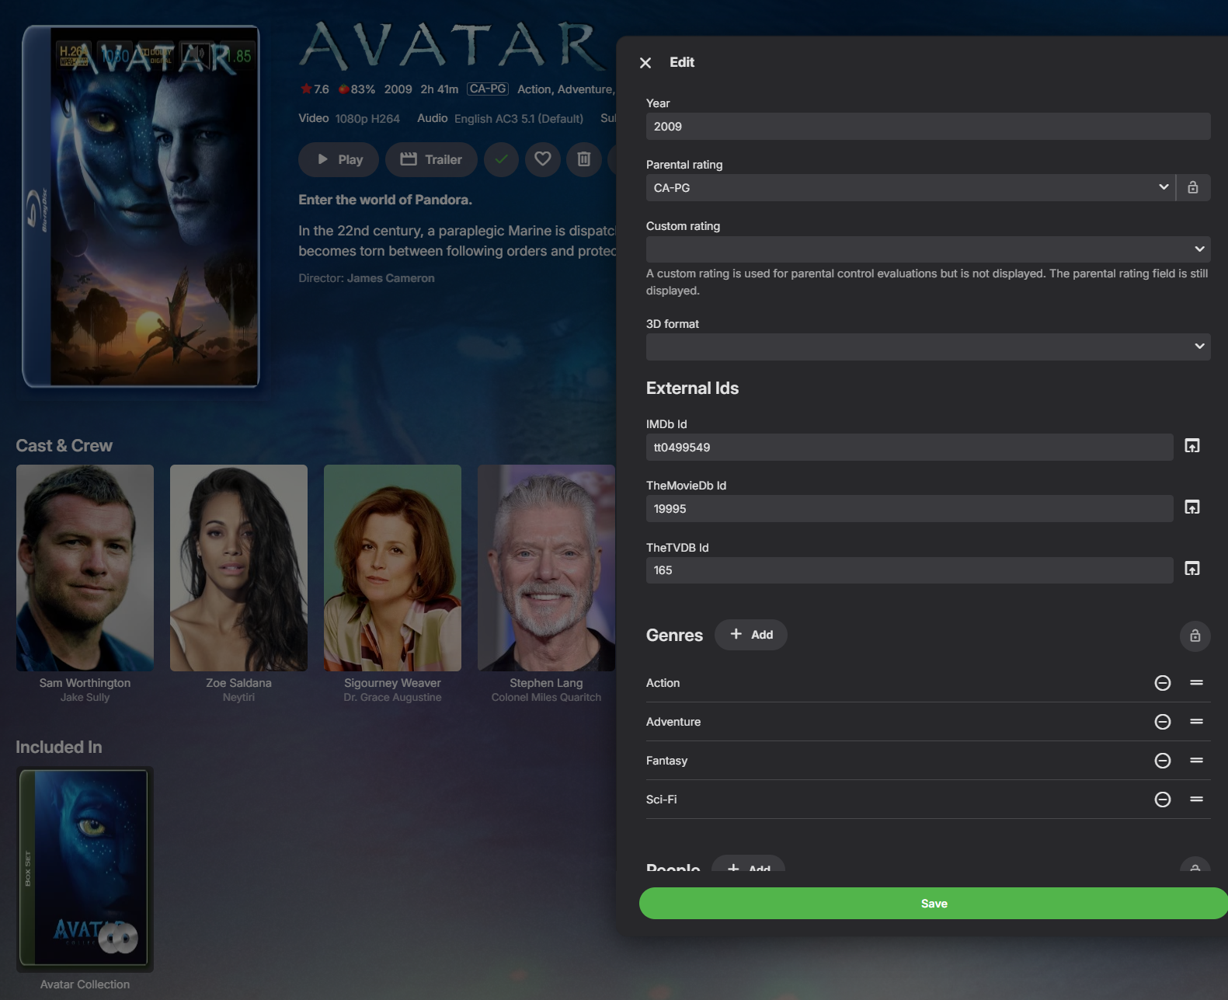Open the Avatar Collection box set thumbnail
Image resolution: width=1228 pixels, height=1000 pixels.
click(85, 869)
